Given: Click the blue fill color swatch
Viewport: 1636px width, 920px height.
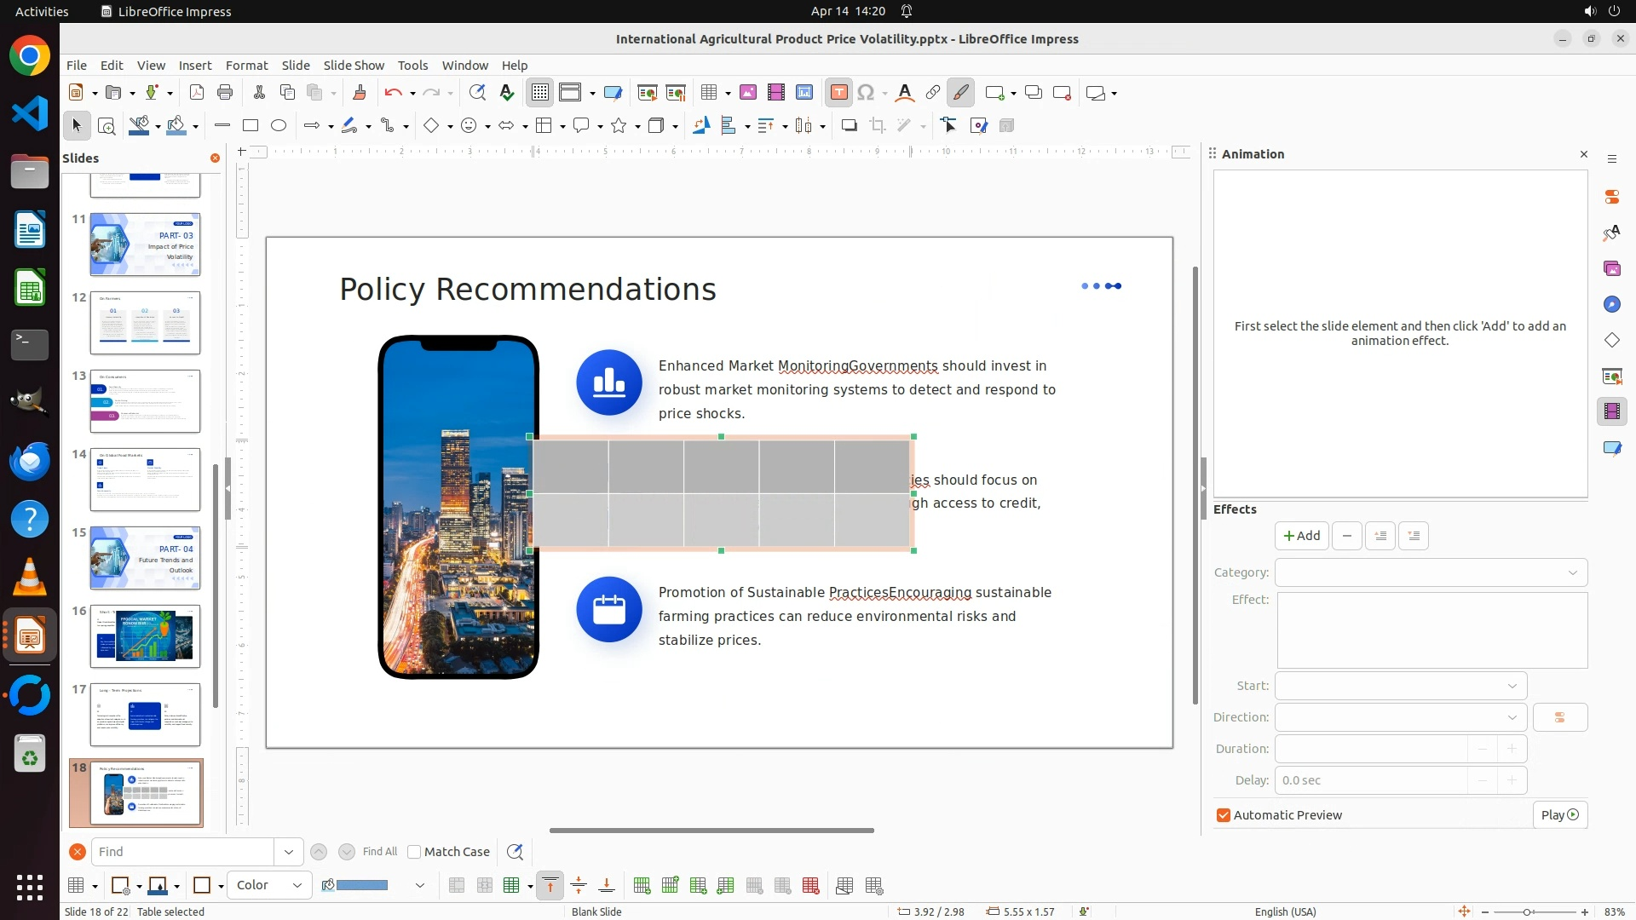Looking at the screenshot, I should click(362, 885).
